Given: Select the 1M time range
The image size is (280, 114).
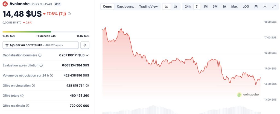Looking at the screenshot, I should pos(205,7).
